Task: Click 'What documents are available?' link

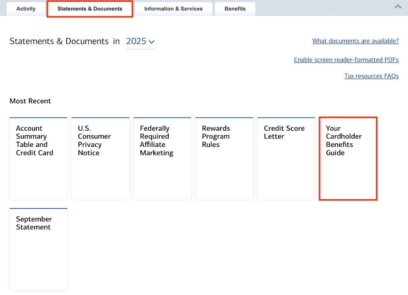Action: pyautogui.click(x=355, y=41)
